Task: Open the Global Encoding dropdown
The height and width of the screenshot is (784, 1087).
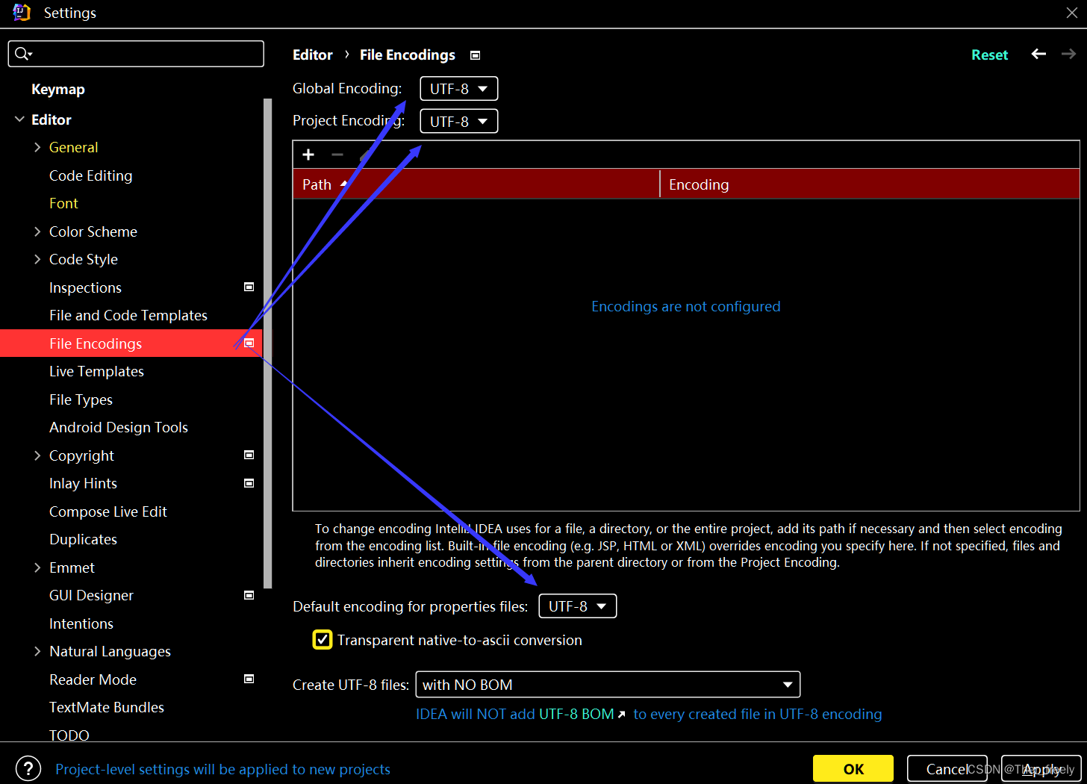Action: tap(458, 88)
